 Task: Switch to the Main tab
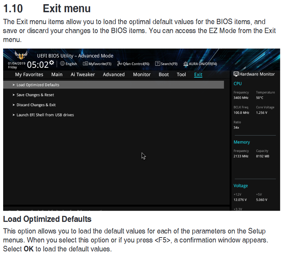tap(57, 74)
